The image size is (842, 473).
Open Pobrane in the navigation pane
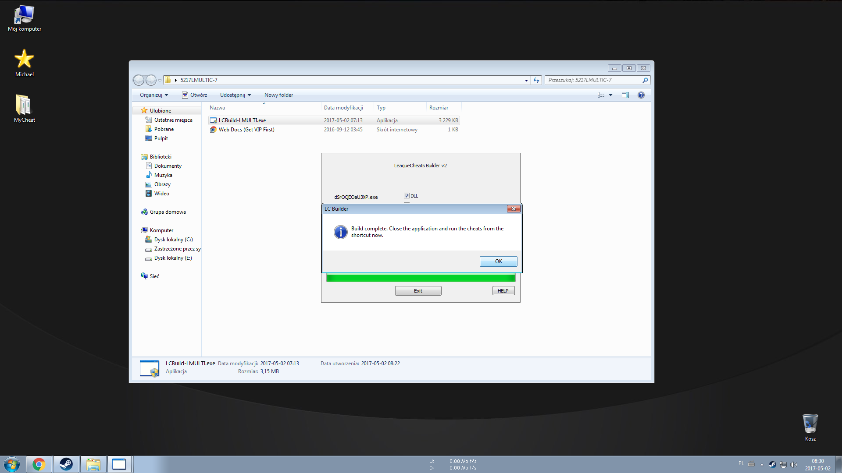(164, 129)
